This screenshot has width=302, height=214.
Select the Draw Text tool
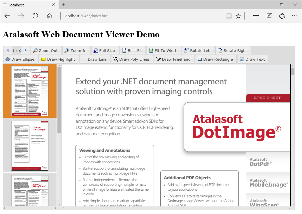253,59
